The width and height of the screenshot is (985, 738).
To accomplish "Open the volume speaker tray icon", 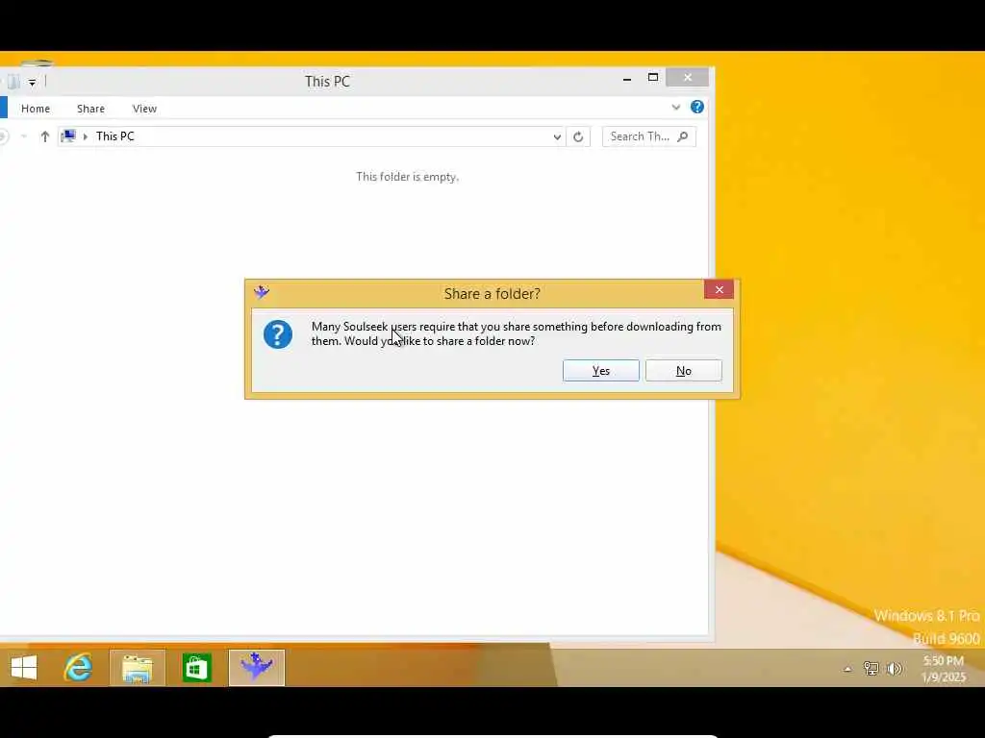I will (894, 669).
